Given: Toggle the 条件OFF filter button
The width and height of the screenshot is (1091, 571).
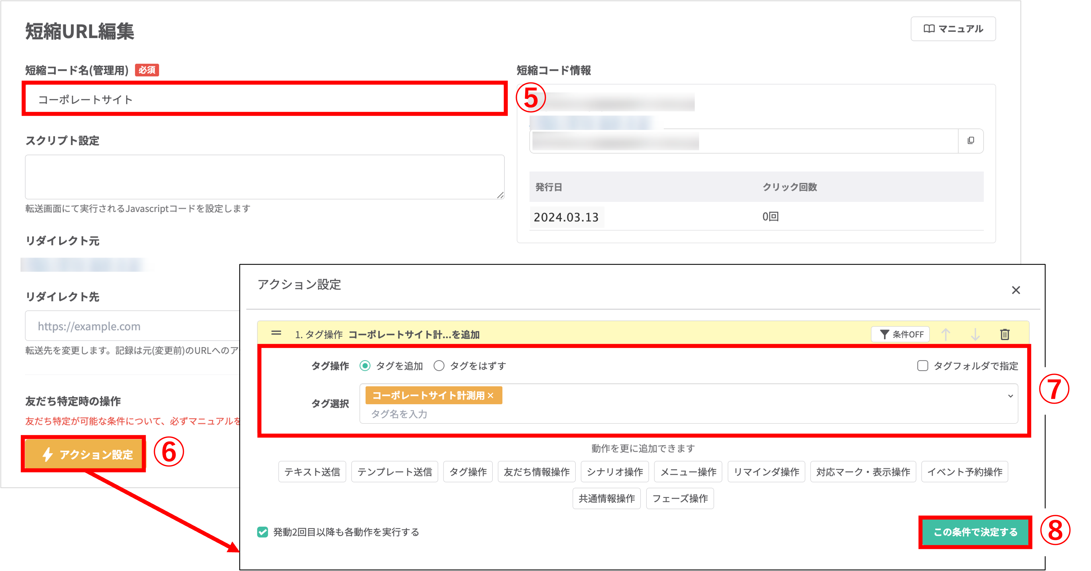Looking at the screenshot, I should pyautogui.click(x=900, y=335).
